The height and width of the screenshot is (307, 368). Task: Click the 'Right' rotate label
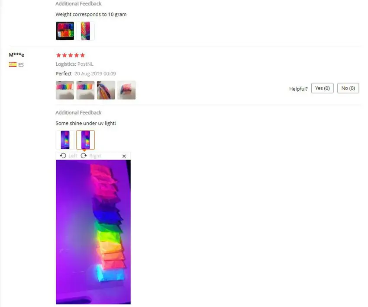[x=95, y=156]
